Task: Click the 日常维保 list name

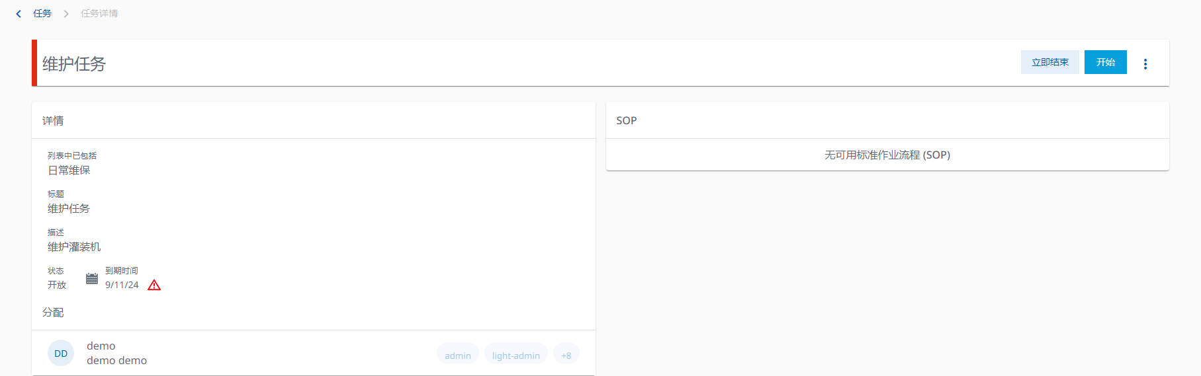Action: pos(69,170)
